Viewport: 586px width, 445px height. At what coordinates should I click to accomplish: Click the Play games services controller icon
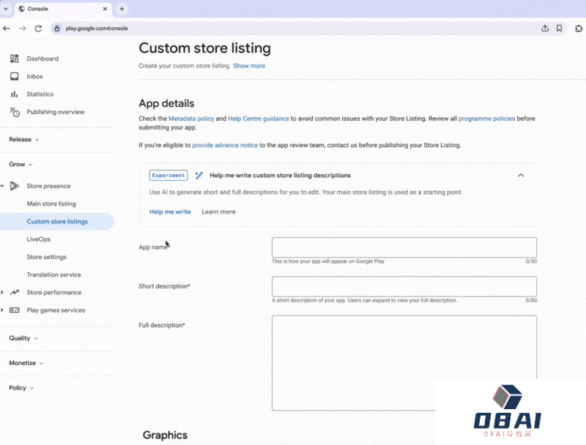(14, 310)
